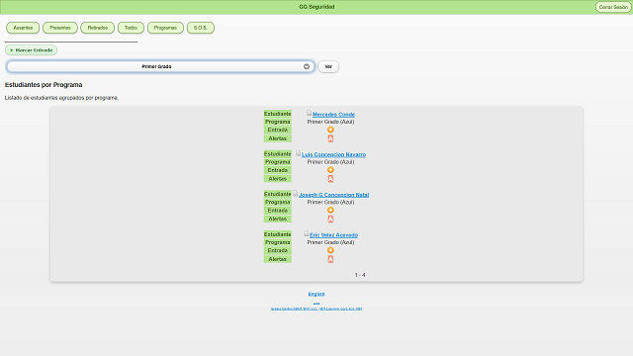
Task: Click the Estudiante label for Mercedes Conde
Action: (x=277, y=114)
